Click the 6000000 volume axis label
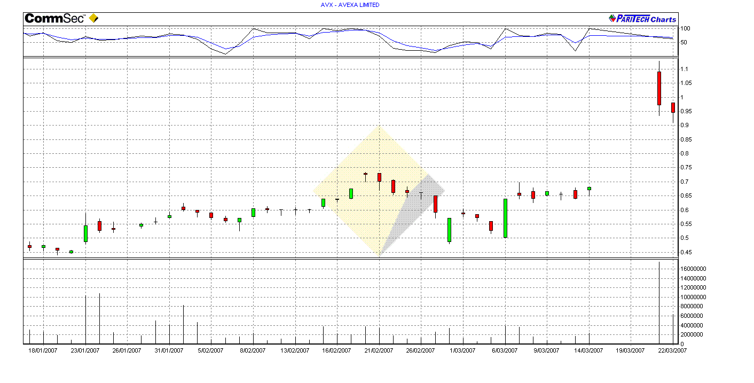Screen dimensions: 754x383 coord(692,316)
